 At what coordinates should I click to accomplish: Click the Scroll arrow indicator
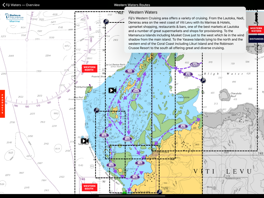click(256, 17)
